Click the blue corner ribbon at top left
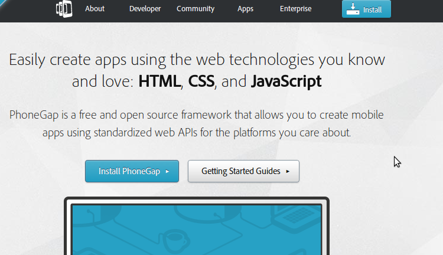This screenshot has width=443, height=255. [x=3, y=3]
